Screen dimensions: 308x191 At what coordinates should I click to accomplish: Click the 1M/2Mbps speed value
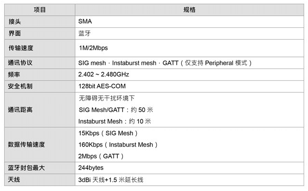tap(93, 48)
